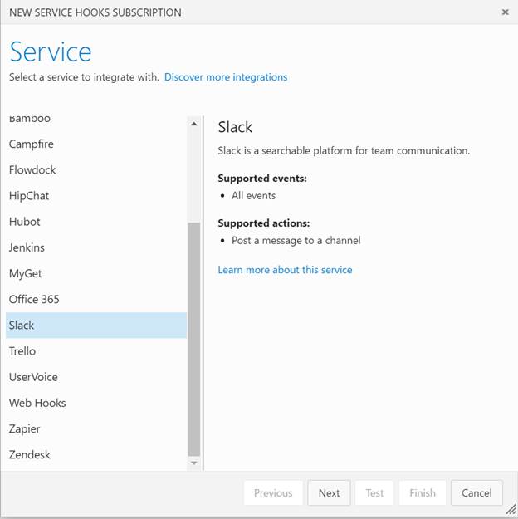Viewport: 518px width, 519px height.
Task: Select Campfire from the service list
Action: (x=32, y=144)
